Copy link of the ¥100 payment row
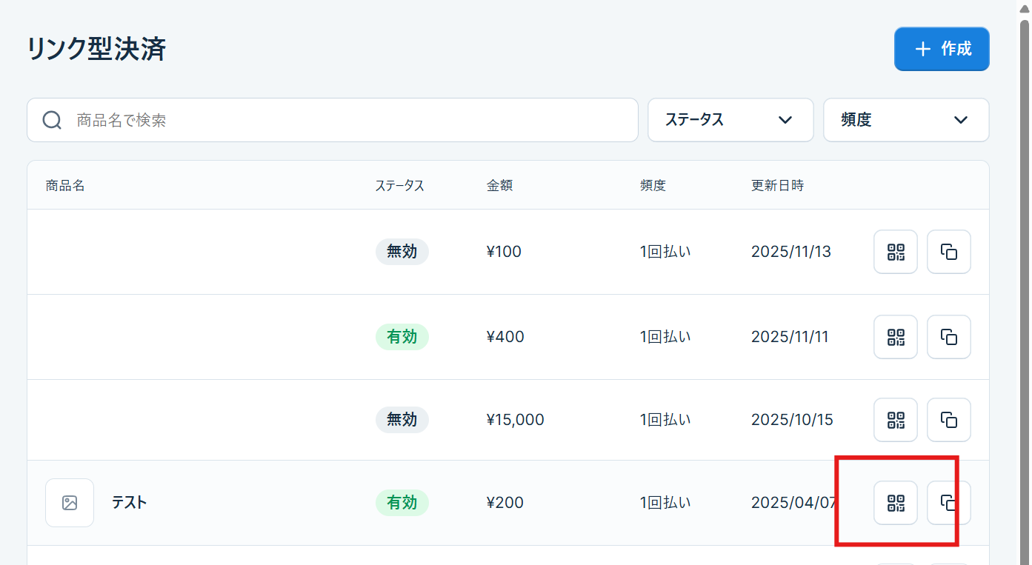 click(x=949, y=252)
